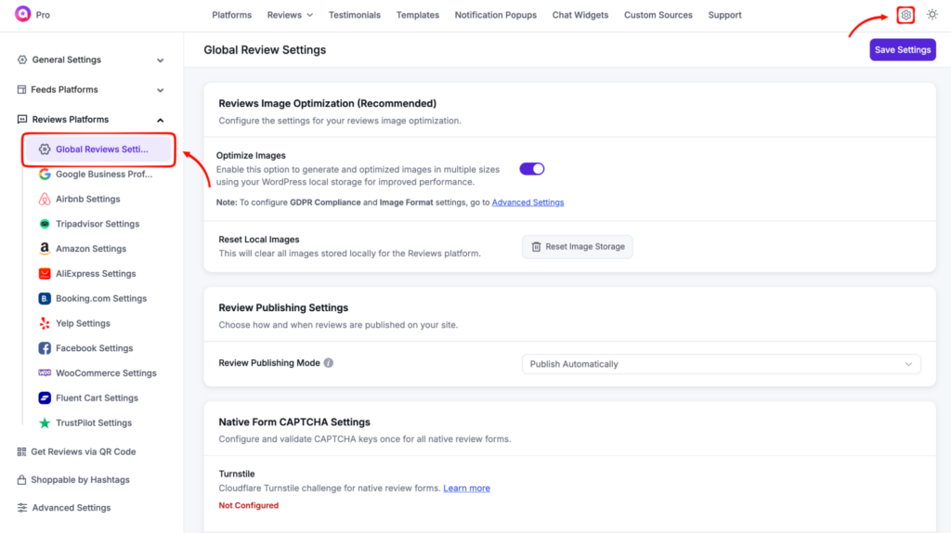Click the Global Reviews Settings gear icon
The width and height of the screenshot is (951, 533).
click(45, 149)
